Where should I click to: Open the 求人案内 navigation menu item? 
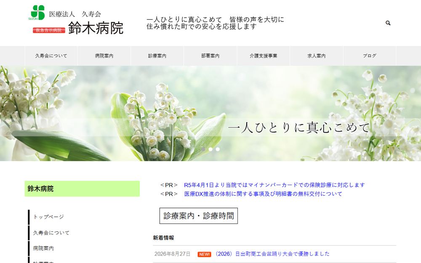(x=317, y=56)
